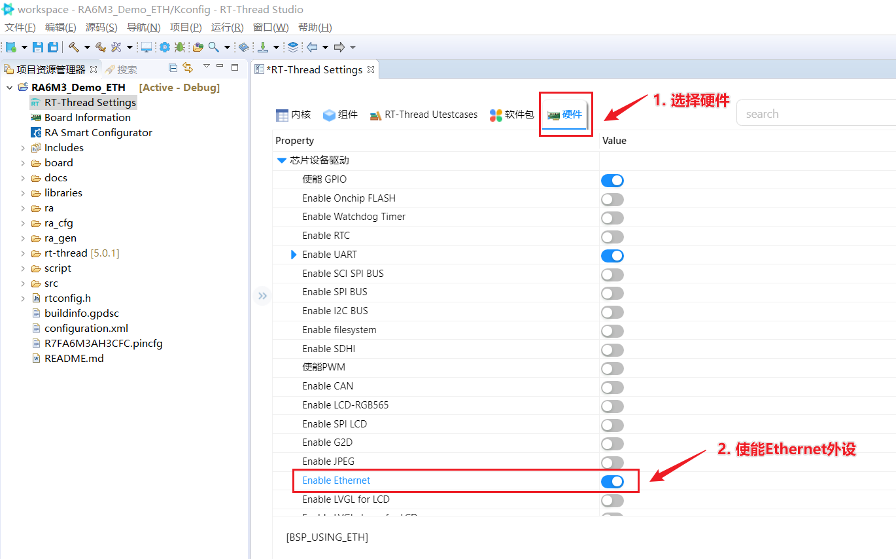
Task: Click the Value column header
Action: (x=614, y=141)
